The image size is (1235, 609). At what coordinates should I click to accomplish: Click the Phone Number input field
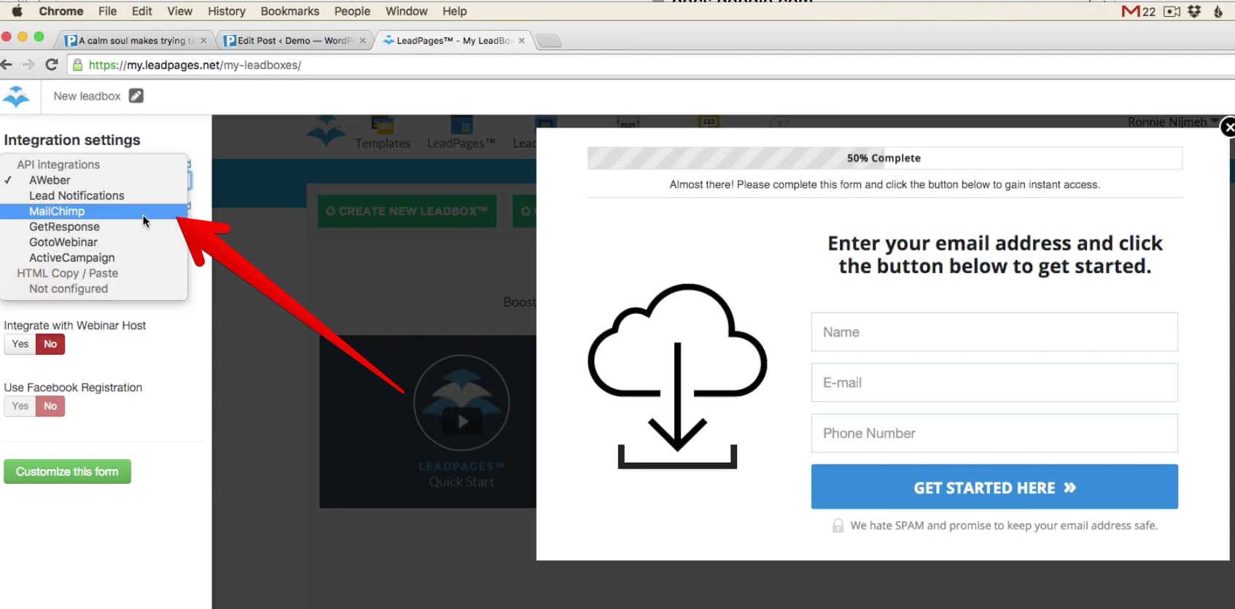coord(994,433)
